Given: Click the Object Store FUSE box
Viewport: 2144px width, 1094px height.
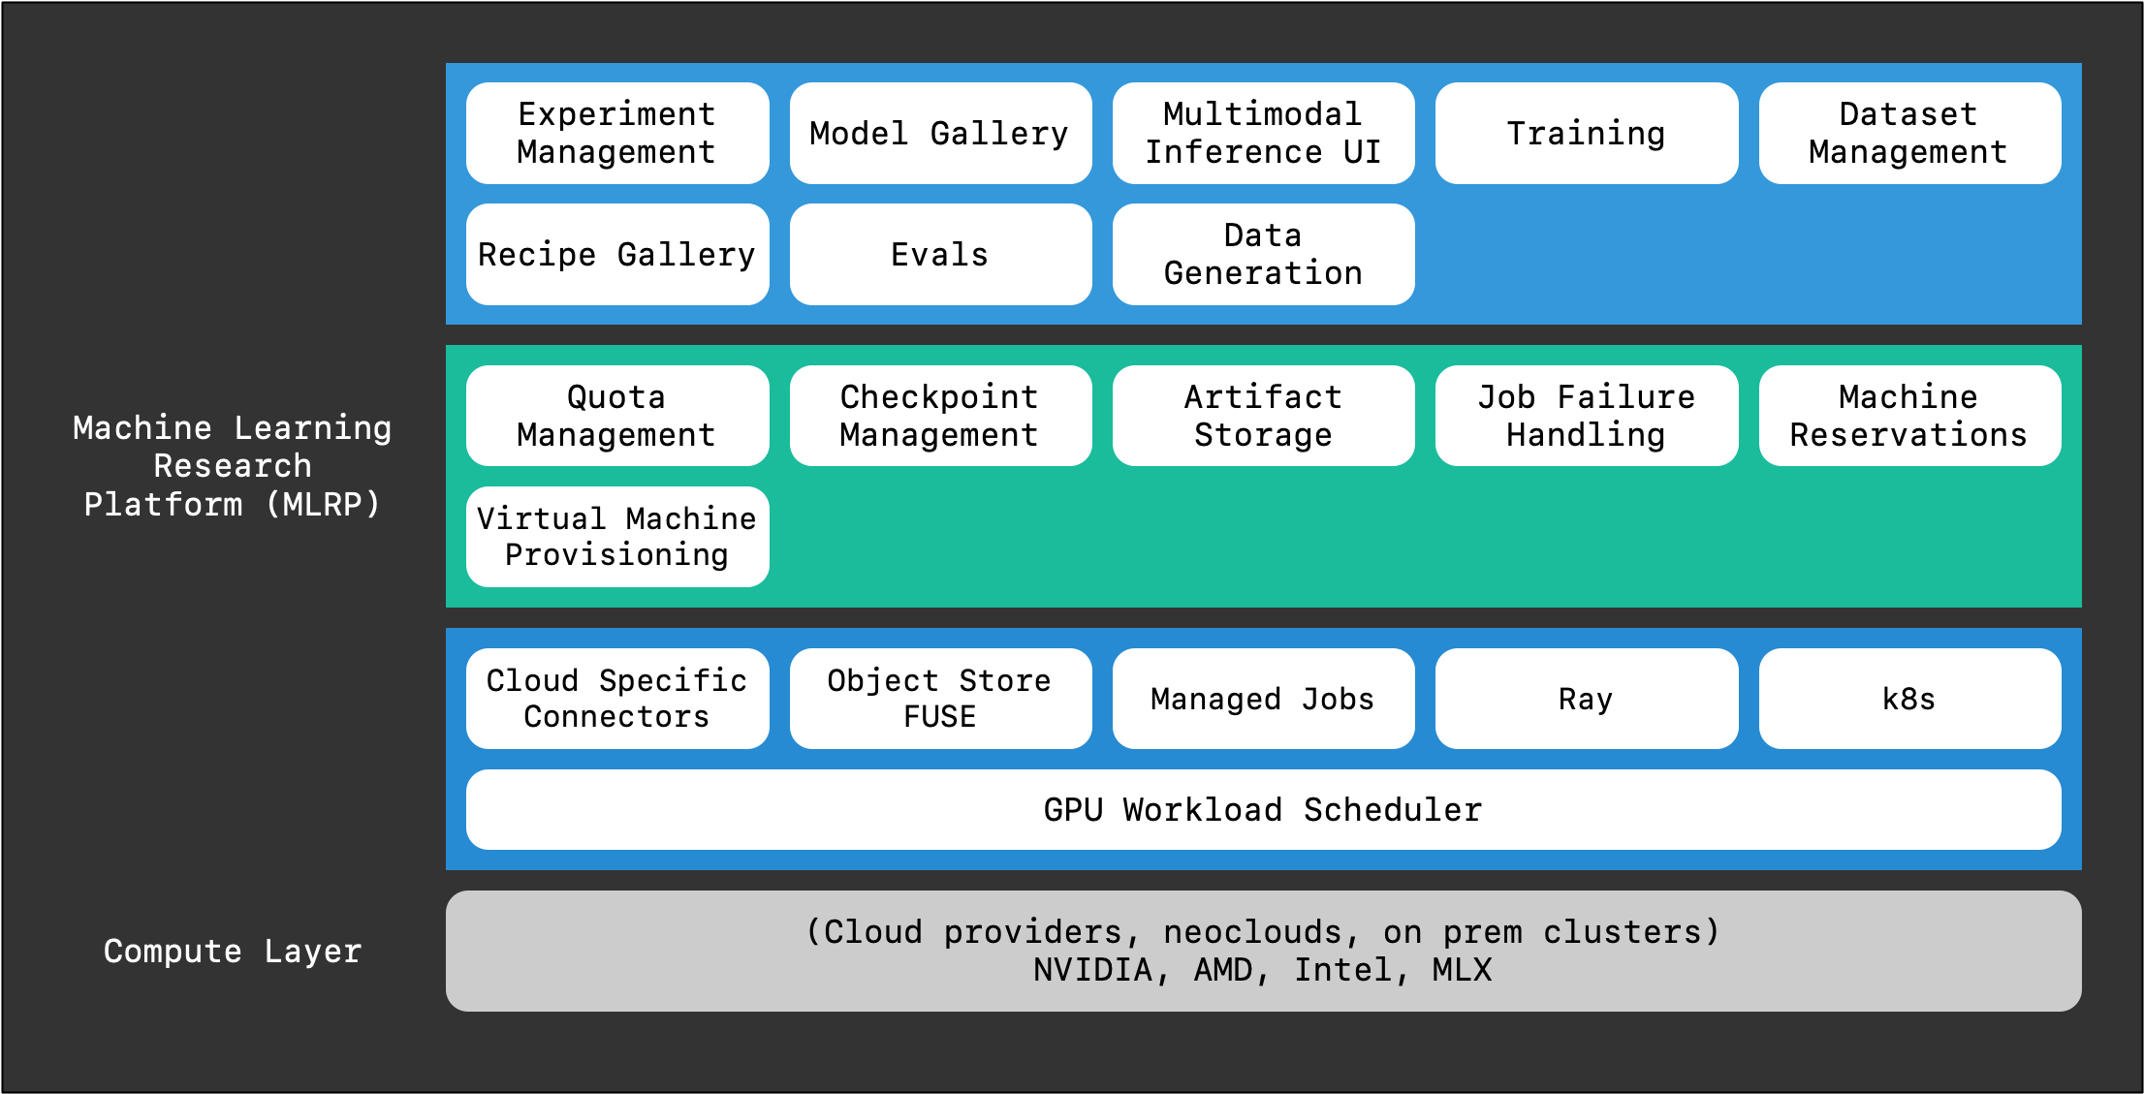Looking at the screenshot, I should tap(939, 699).
